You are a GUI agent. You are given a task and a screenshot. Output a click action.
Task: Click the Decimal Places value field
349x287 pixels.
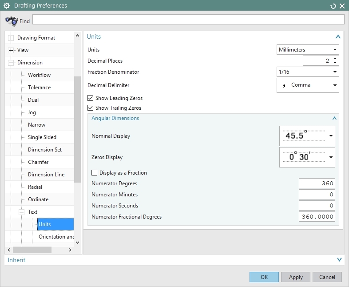tap(317, 61)
